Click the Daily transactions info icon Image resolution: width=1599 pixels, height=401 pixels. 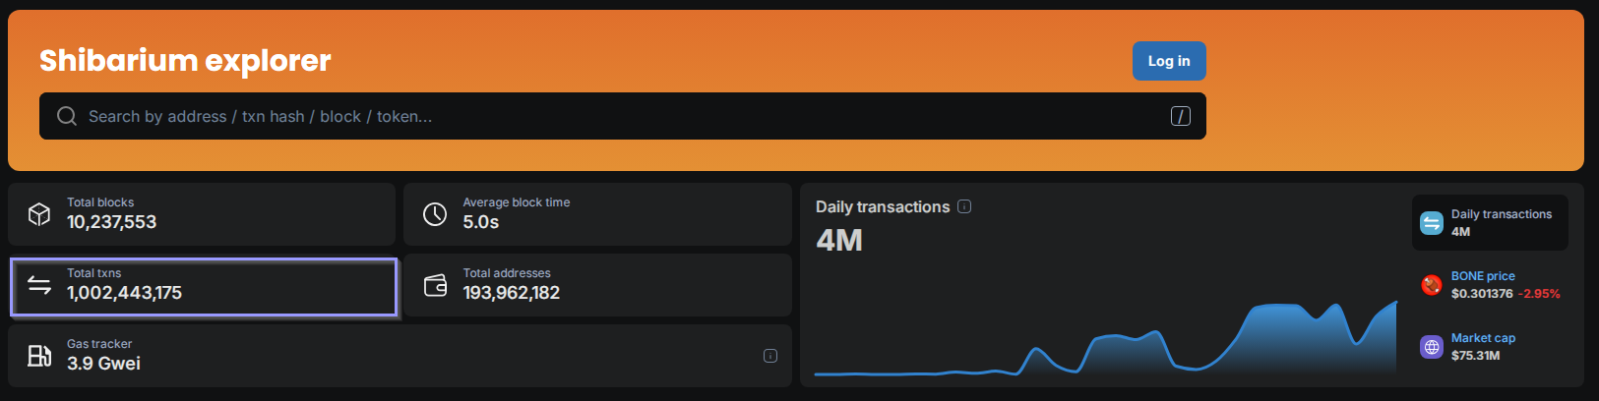pyautogui.click(x=964, y=206)
